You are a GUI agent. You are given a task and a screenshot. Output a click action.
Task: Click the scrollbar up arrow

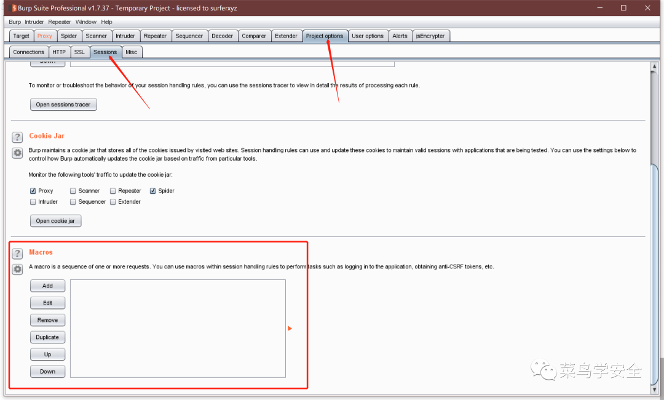pos(654,66)
